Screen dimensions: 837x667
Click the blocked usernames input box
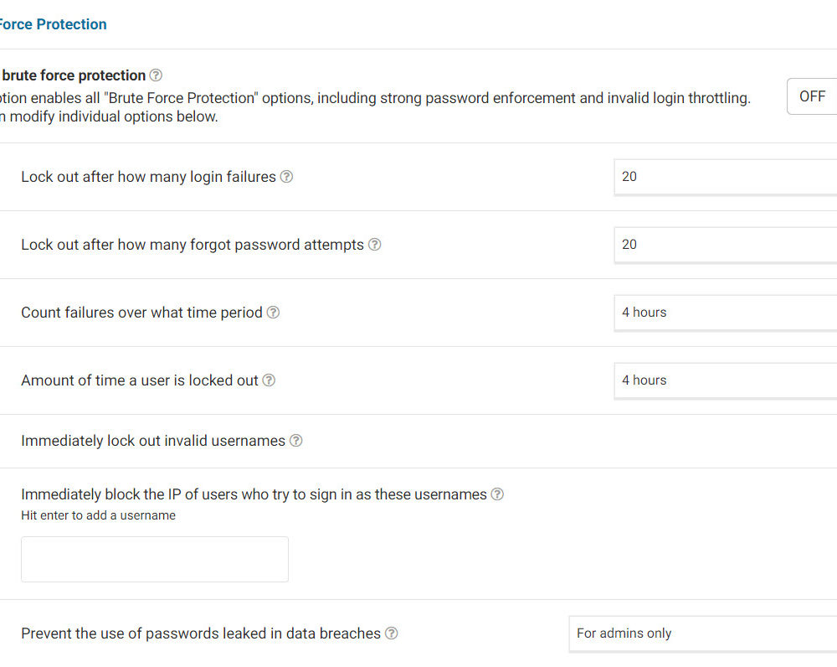[155, 560]
